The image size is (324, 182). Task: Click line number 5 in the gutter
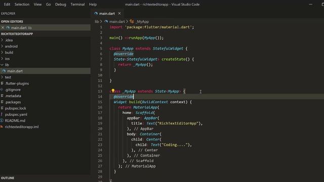[101, 49]
